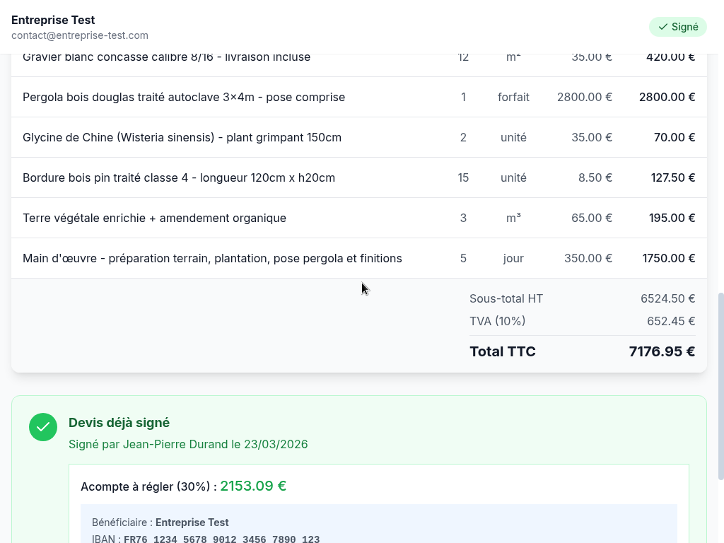Select the Pergola bois douglas row description

tap(184, 97)
